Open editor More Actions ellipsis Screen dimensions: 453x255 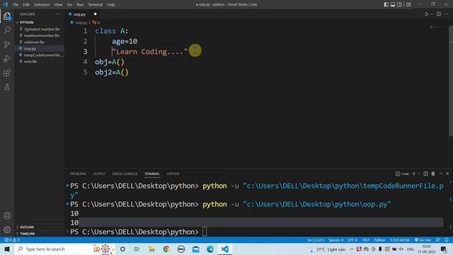447,14
